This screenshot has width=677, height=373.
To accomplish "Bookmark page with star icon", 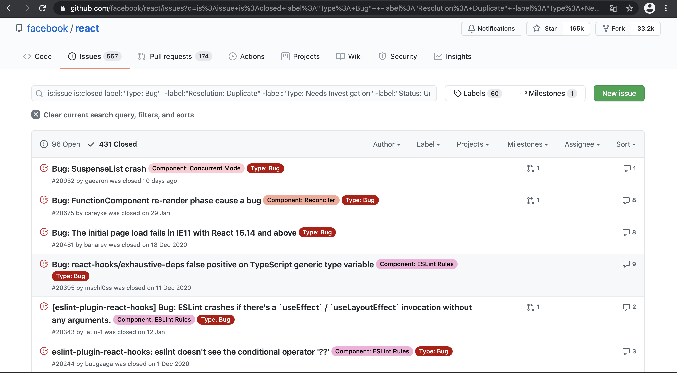I will (629, 8).
